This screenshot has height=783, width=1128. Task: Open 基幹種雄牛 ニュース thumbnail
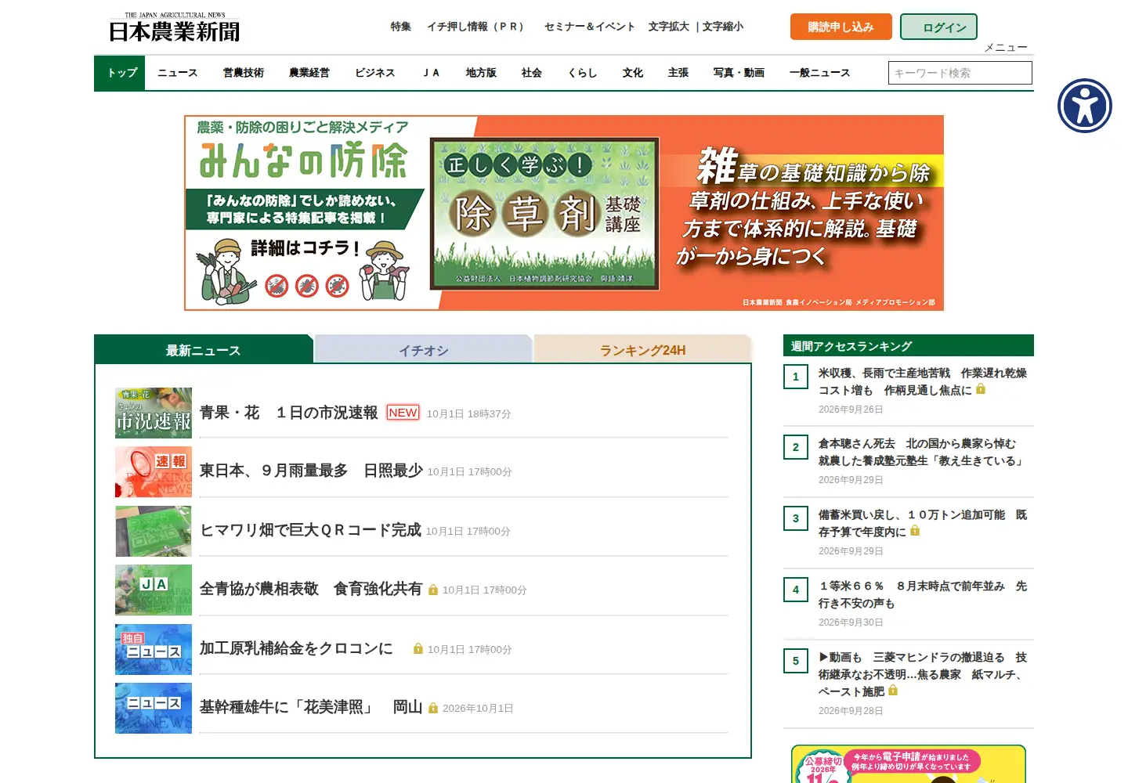(154, 708)
